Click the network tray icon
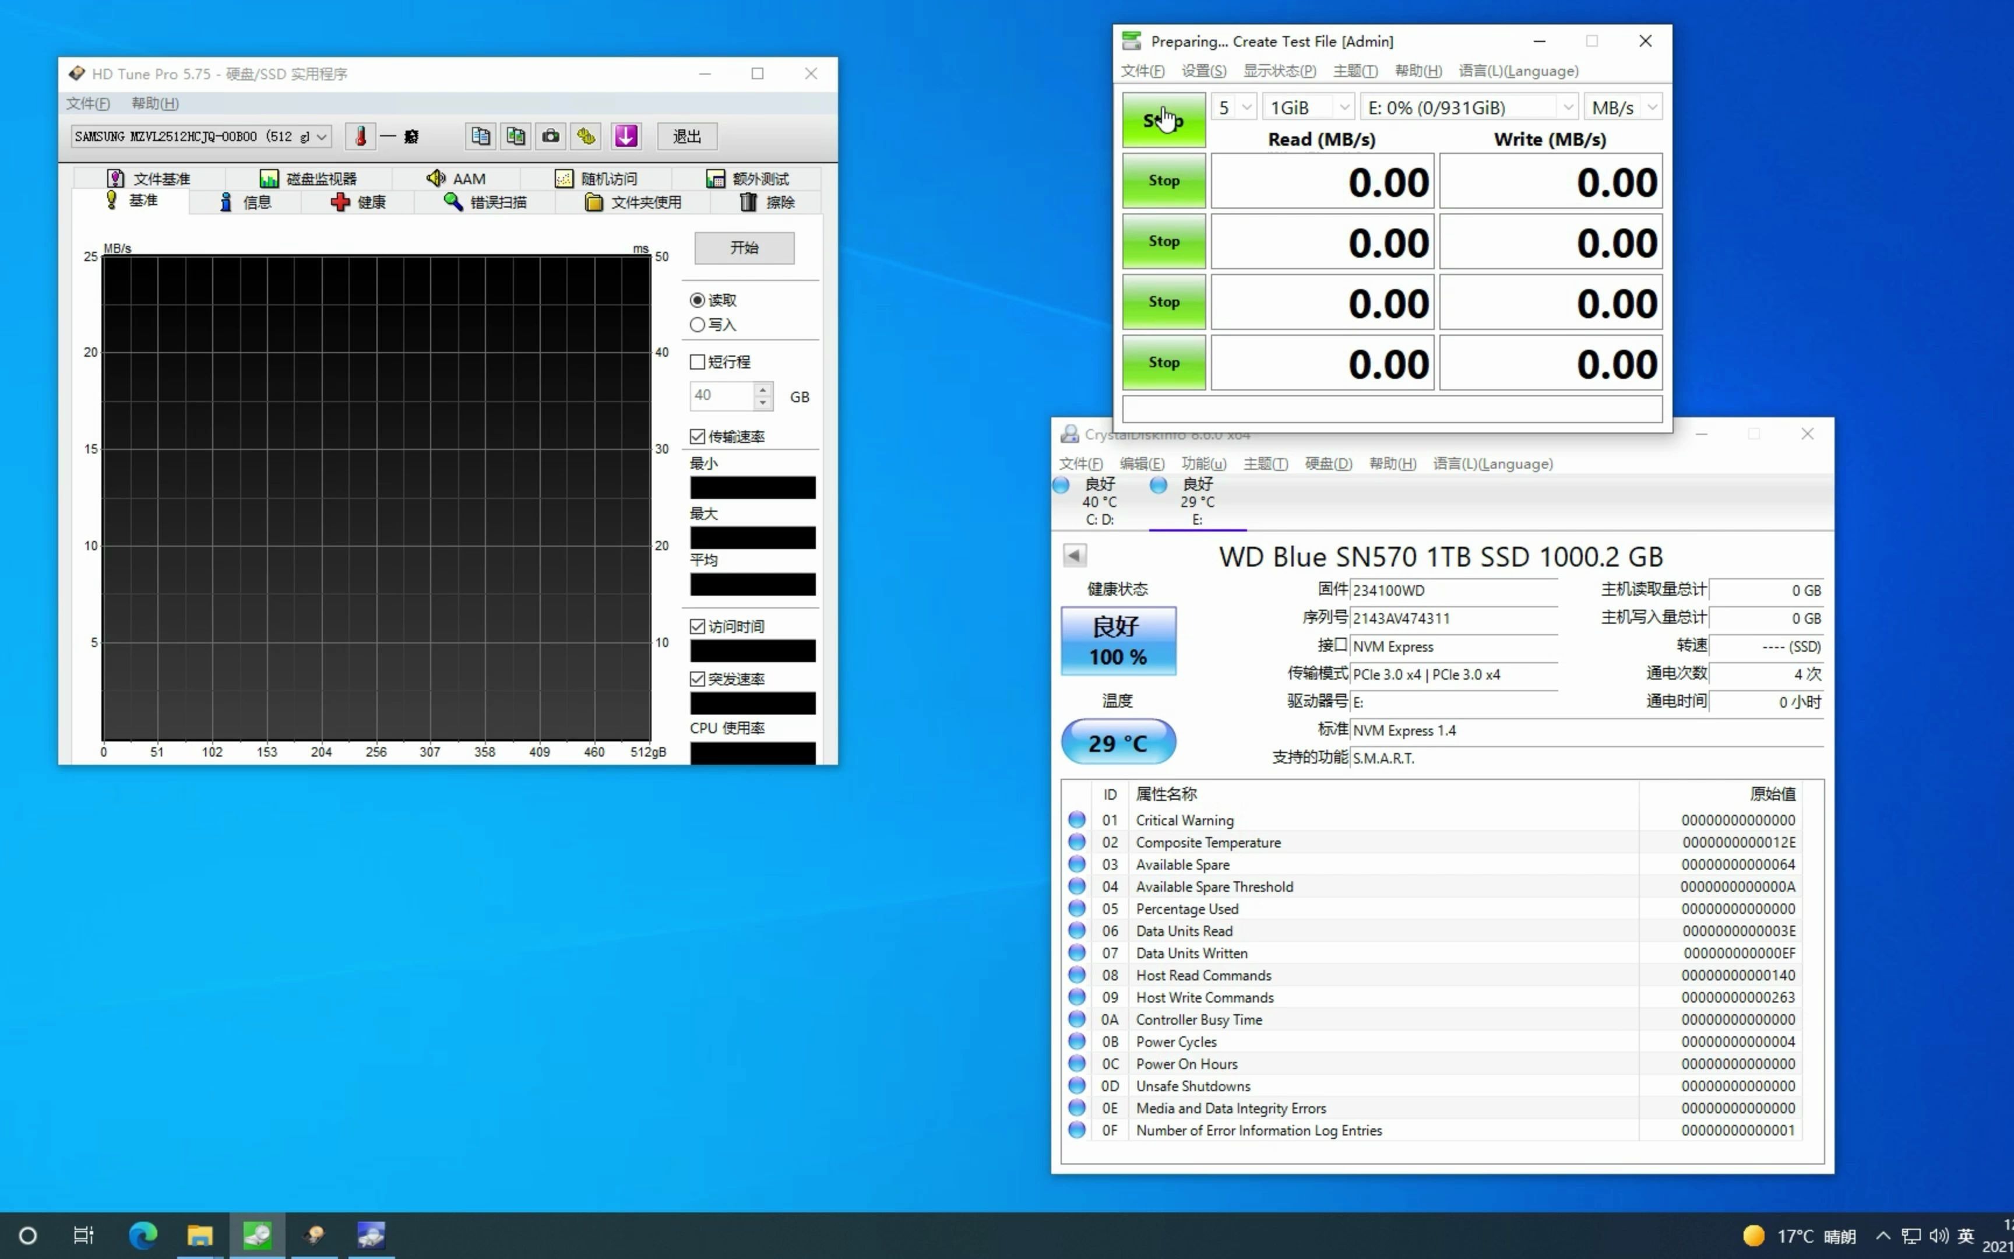This screenshot has height=1259, width=2014. (x=1911, y=1236)
